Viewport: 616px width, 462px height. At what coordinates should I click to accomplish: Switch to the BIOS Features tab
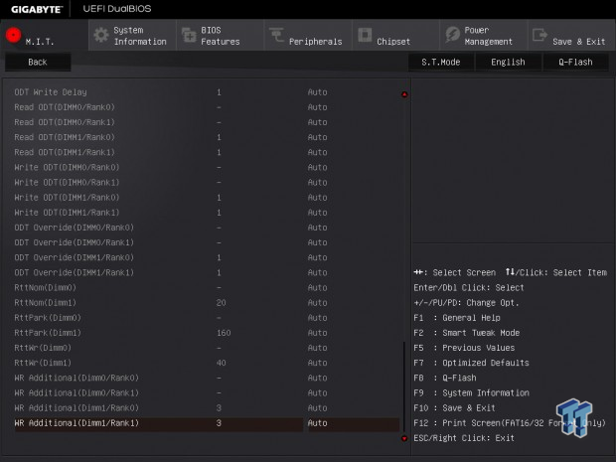click(220, 35)
